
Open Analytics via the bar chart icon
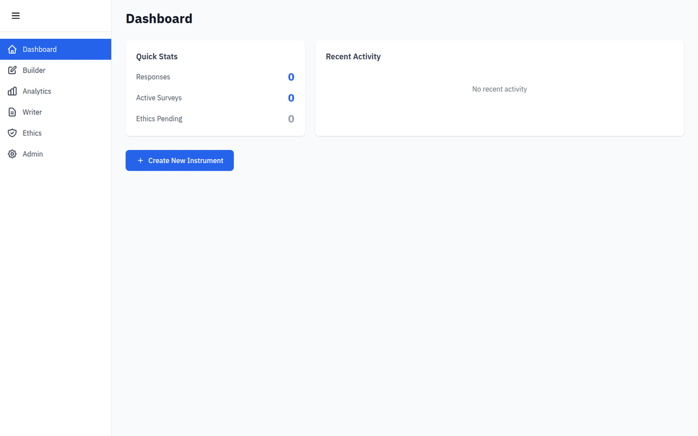click(12, 91)
